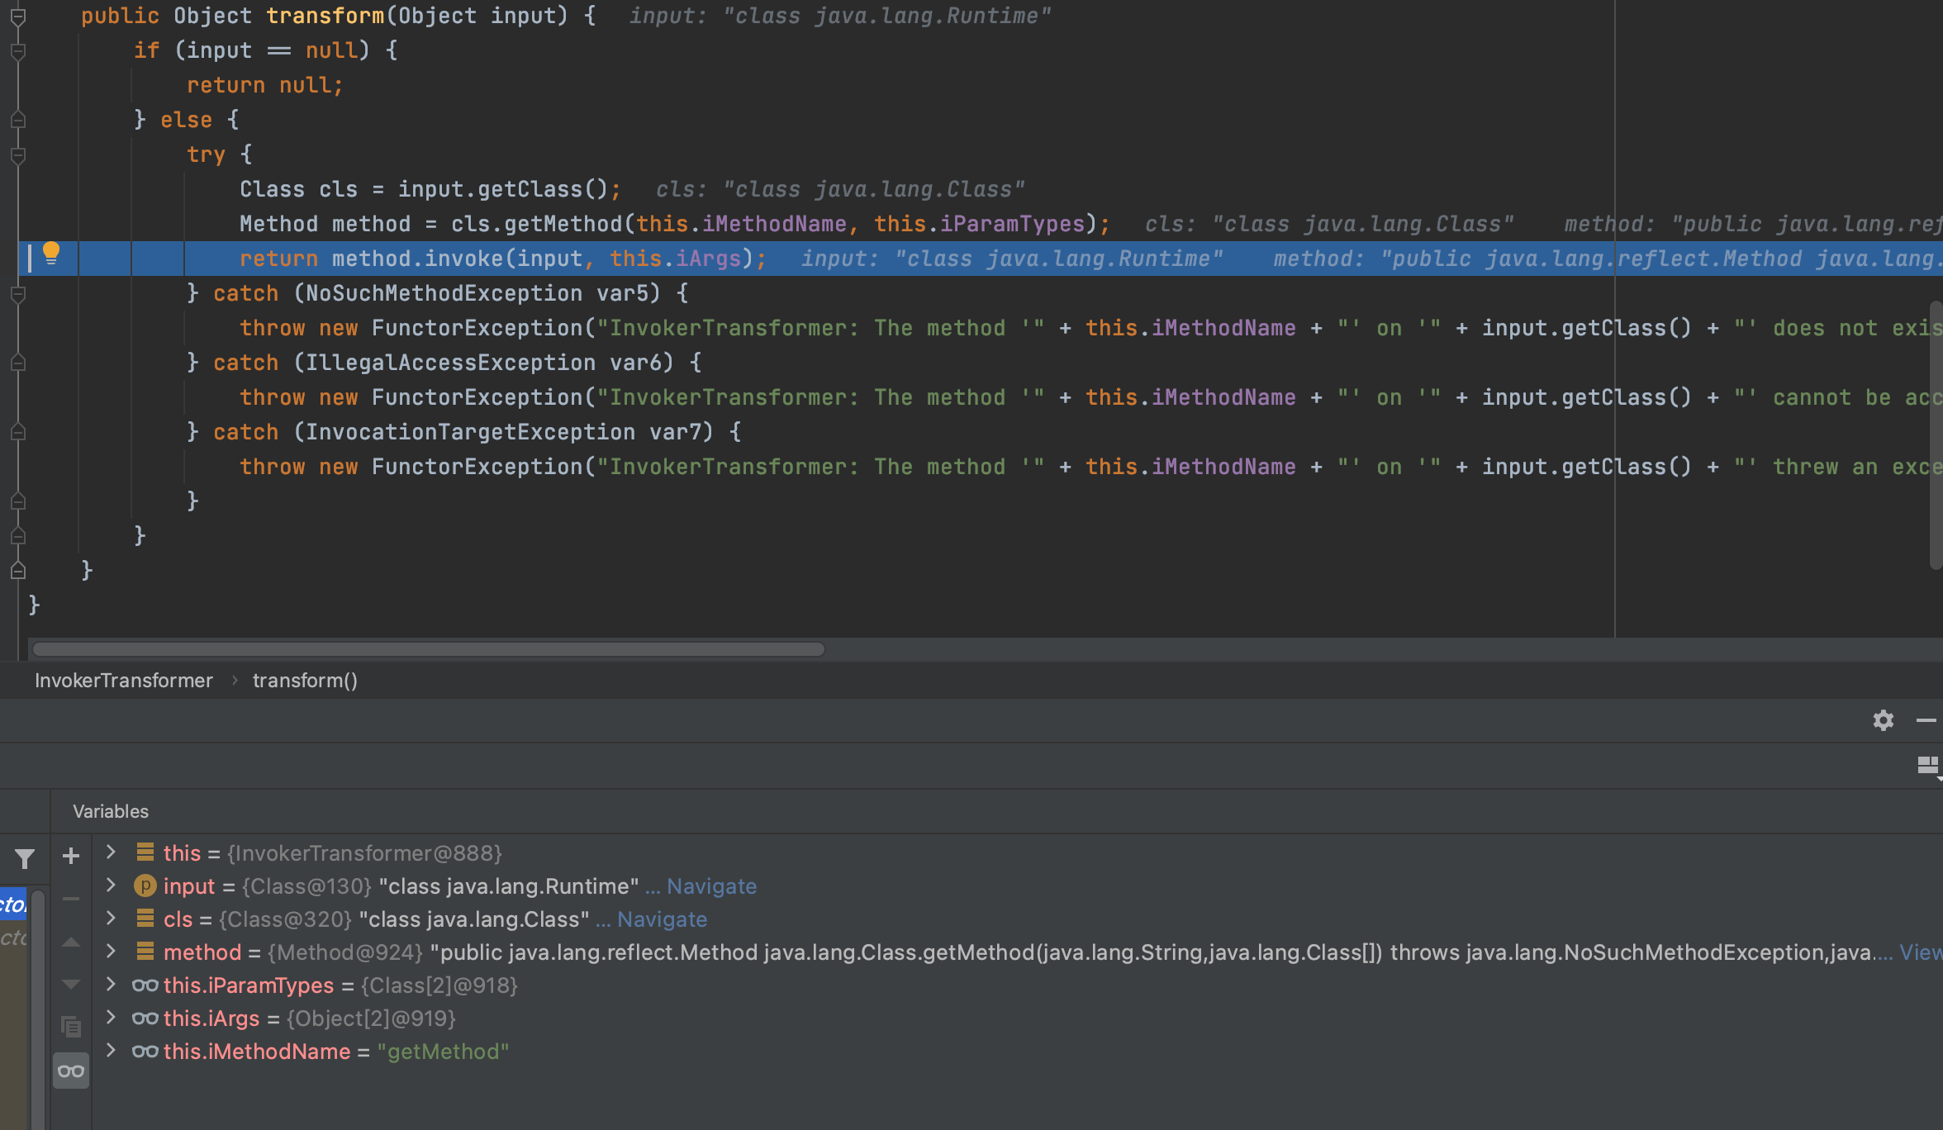Expand the 'input' variable node
The height and width of the screenshot is (1130, 1943).
[111, 885]
